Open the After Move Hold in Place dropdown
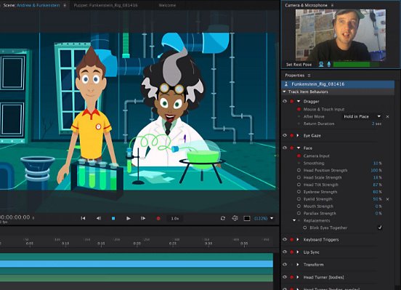This screenshot has height=290, width=401. tap(362, 116)
